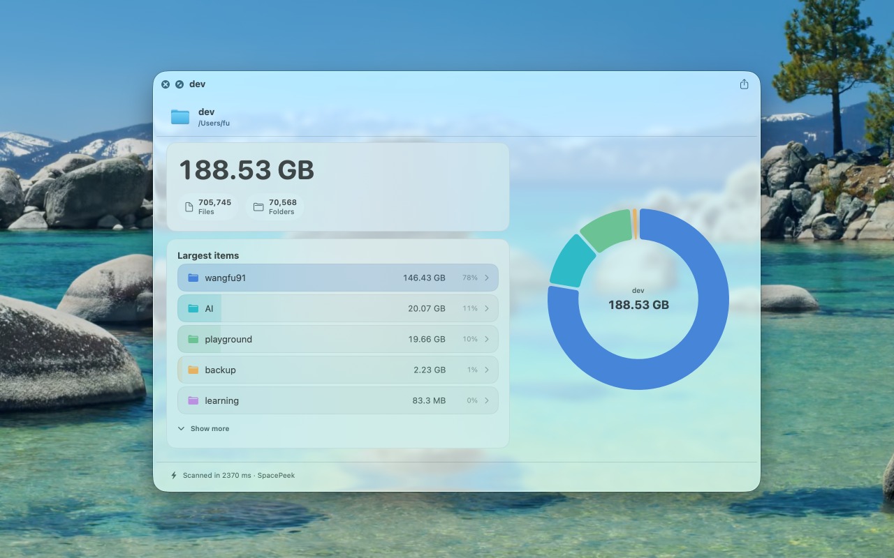Viewport: 894px width, 558px height.
Task: Click the circular slash button next to close
Action: click(x=179, y=84)
